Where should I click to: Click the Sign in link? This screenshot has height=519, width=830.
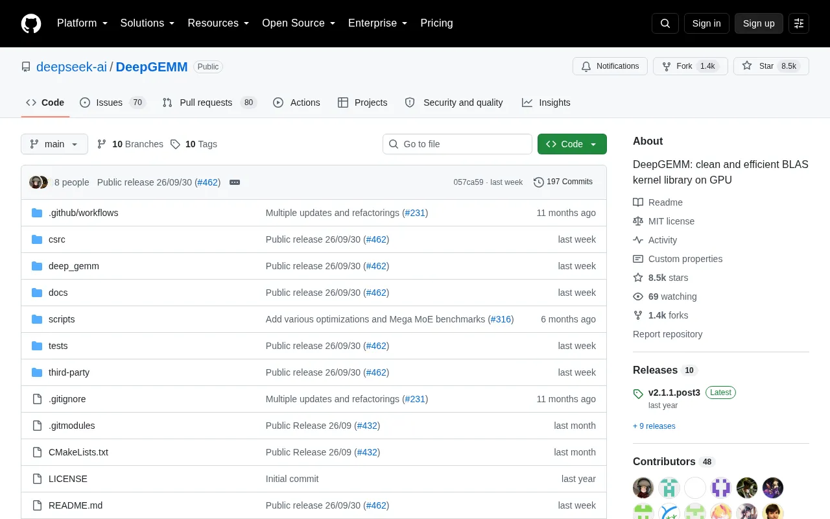tap(706, 23)
